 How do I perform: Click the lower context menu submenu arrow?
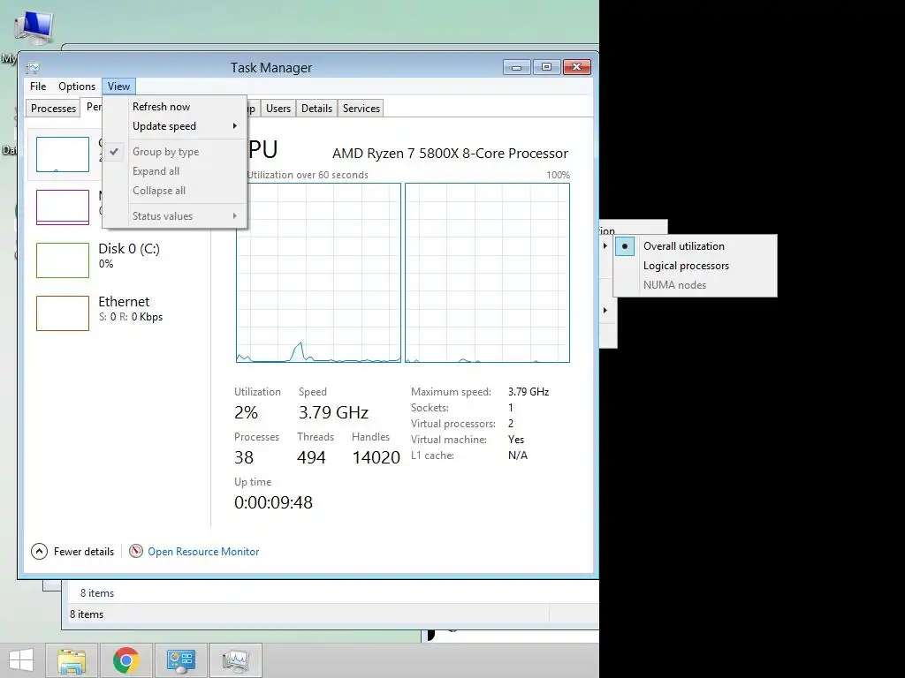tap(605, 310)
